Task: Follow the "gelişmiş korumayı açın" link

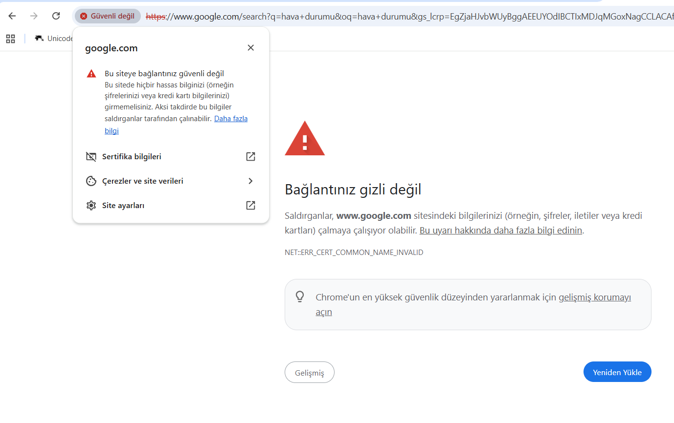Action: pos(594,297)
